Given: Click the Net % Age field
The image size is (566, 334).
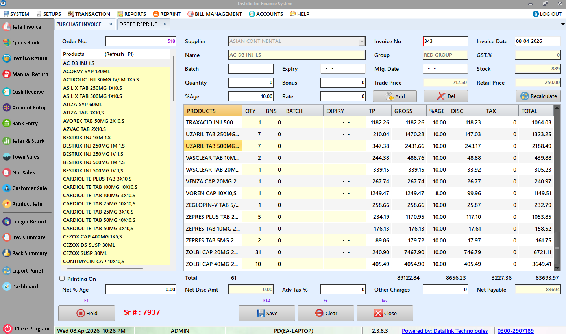Looking at the screenshot, I should (x=141, y=290).
